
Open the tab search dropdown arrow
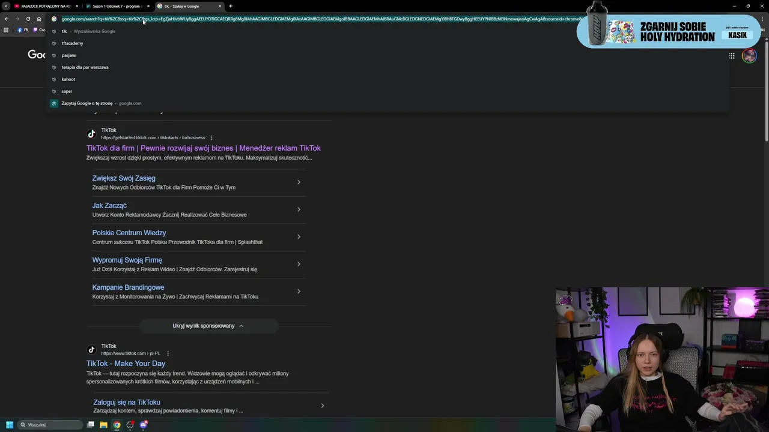[x=6, y=6]
